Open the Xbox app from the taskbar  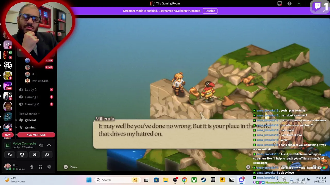tap(194, 180)
